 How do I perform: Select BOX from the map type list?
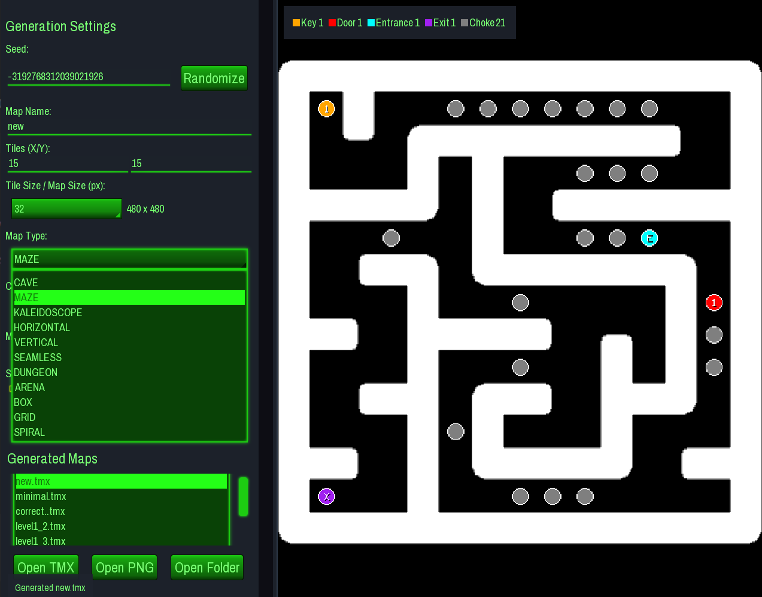point(129,402)
